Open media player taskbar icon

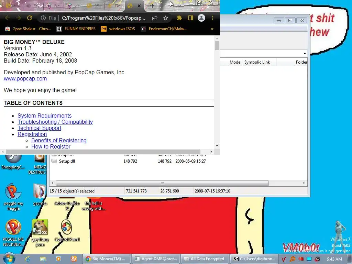point(58,259)
